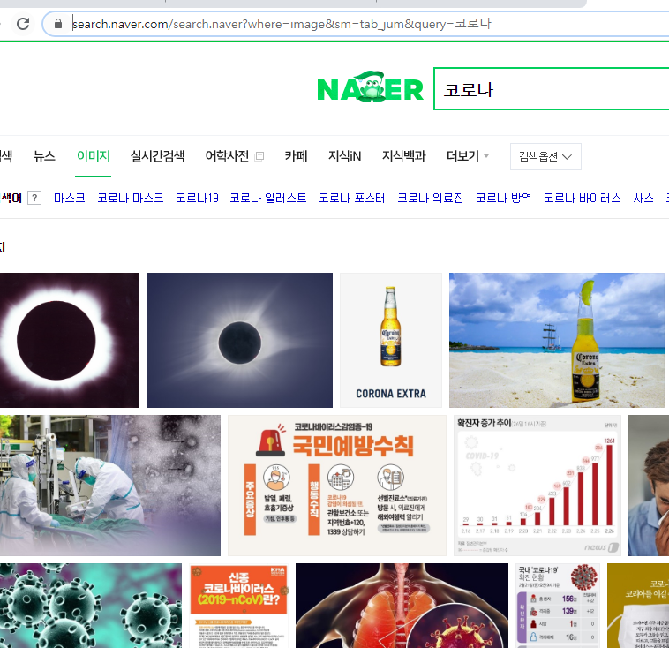Expand the 더보기 menu
Image resolution: width=669 pixels, height=648 pixels.
pyautogui.click(x=467, y=156)
